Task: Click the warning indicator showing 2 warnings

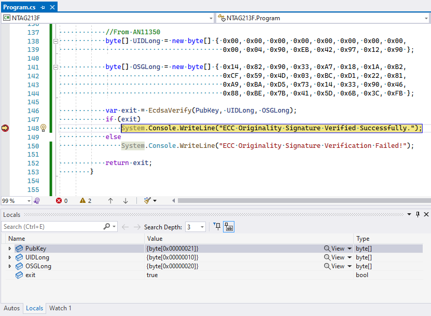Action: point(86,201)
